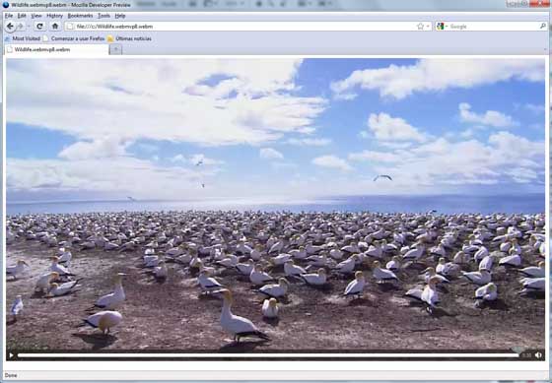Open the list-all-tabs dropdown arrow
Viewport: 552px width, 383px height.
(x=545, y=49)
